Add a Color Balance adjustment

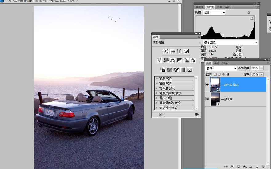pyautogui.click(x=173, y=60)
